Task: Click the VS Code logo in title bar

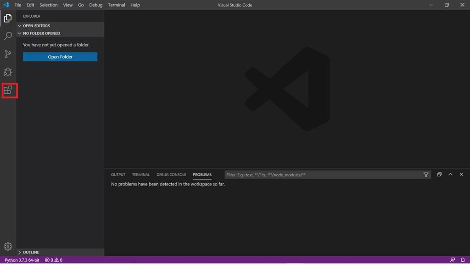Action: [6, 5]
